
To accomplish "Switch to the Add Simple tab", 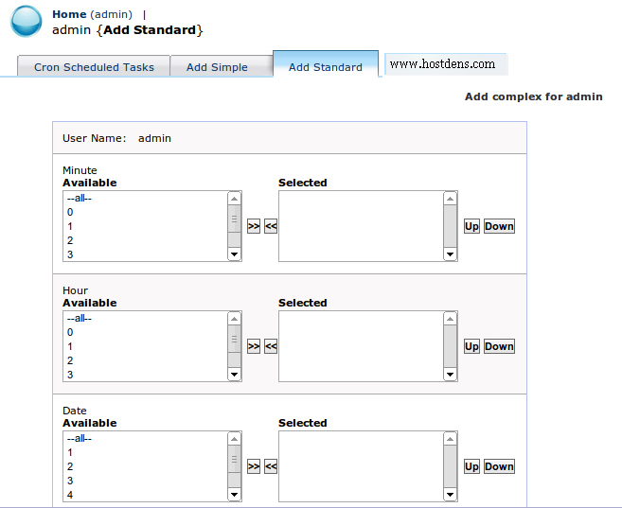I will point(217,67).
